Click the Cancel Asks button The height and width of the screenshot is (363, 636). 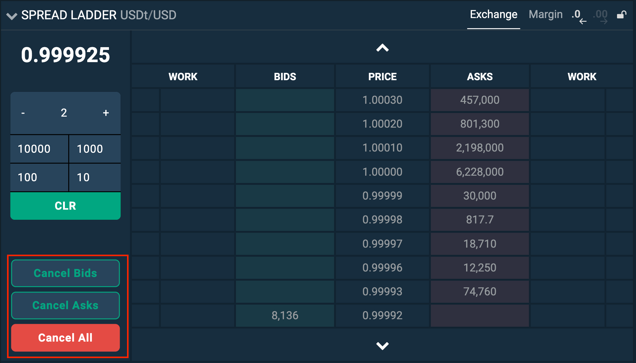[x=65, y=305]
